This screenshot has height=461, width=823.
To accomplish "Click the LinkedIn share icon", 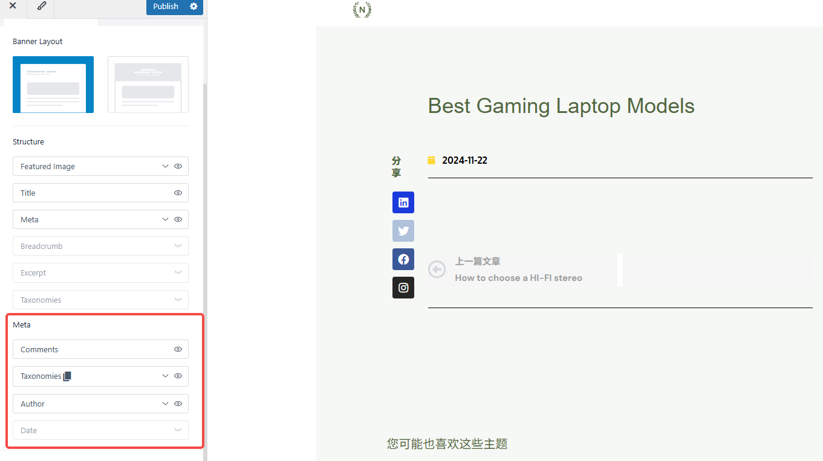I will coord(403,202).
